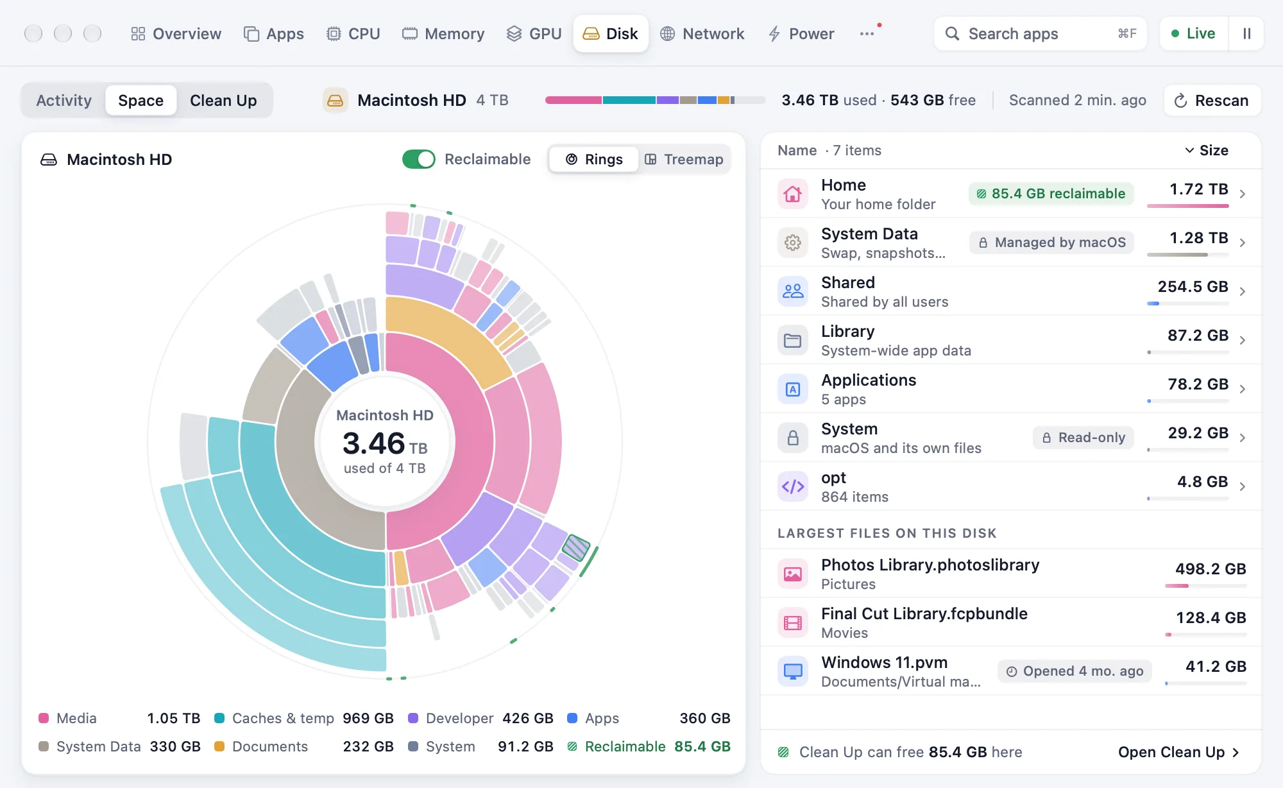Viewport: 1283px width, 788px height.
Task: Click the Documents legend swatch
Action: tap(219, 746)
